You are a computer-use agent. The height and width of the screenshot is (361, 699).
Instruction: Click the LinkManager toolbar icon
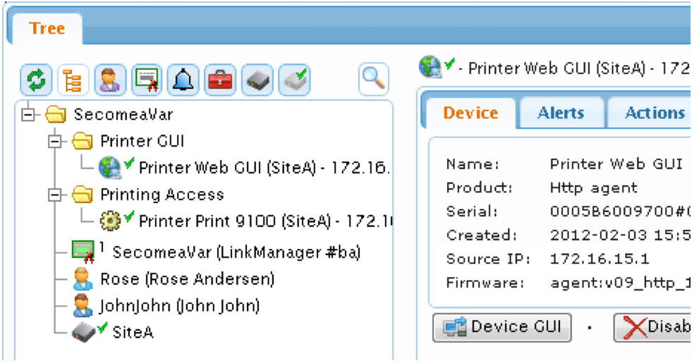[x=147, y=80]
